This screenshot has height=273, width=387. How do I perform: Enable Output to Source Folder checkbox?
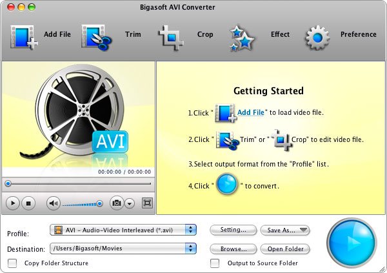(215, 263)
